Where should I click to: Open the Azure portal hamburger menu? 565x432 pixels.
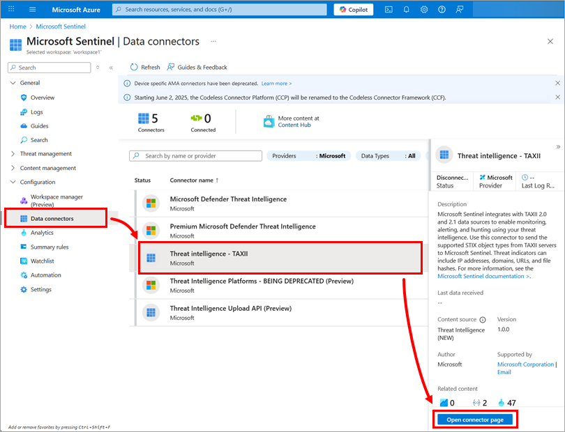coord(32,10)
